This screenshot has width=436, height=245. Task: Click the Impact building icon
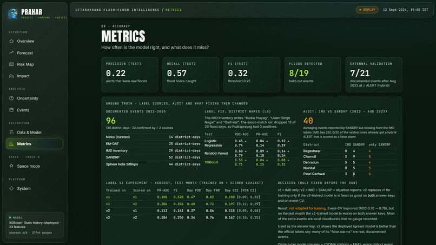pyautogui.click(x=11, y=76)
